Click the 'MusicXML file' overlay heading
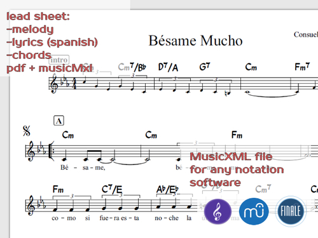Viewport: 318px width, 238px height. tap(231, 157)
